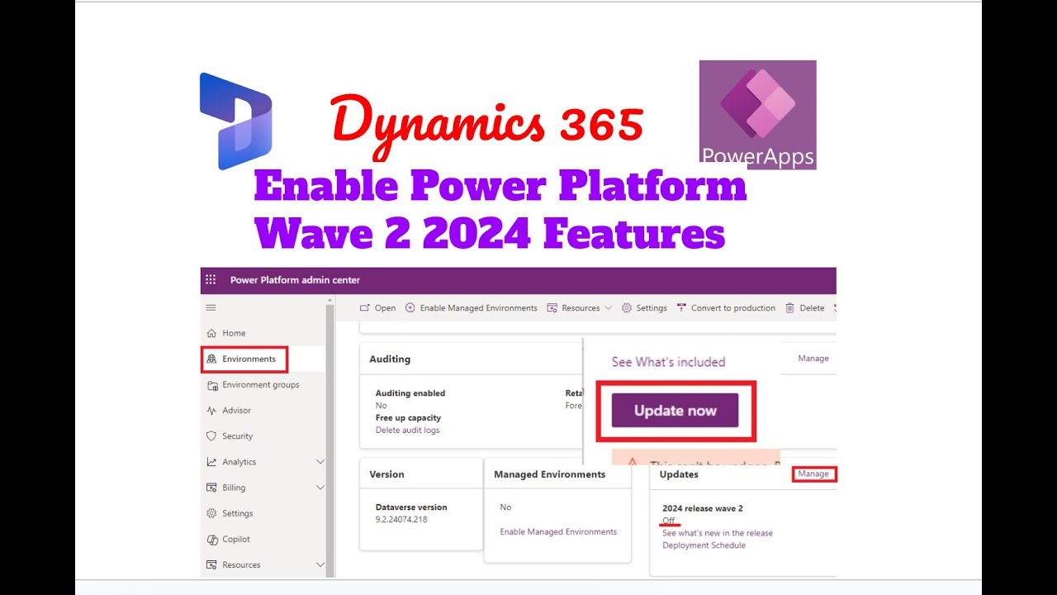Screen dimensions: 1057x595
Task: Click the Billing icon in sidebar
Action: point(211,488)
